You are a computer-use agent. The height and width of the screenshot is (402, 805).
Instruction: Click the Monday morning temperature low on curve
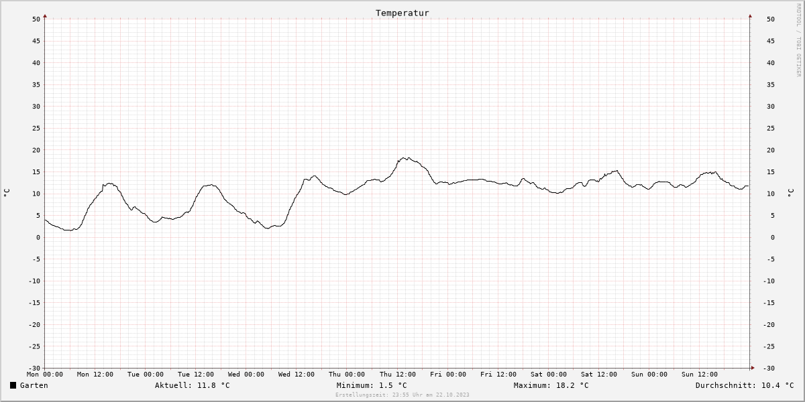pos(69,230)
